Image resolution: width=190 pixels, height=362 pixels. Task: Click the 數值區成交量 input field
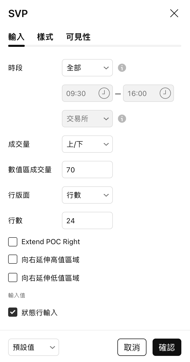tap(87, 170)
